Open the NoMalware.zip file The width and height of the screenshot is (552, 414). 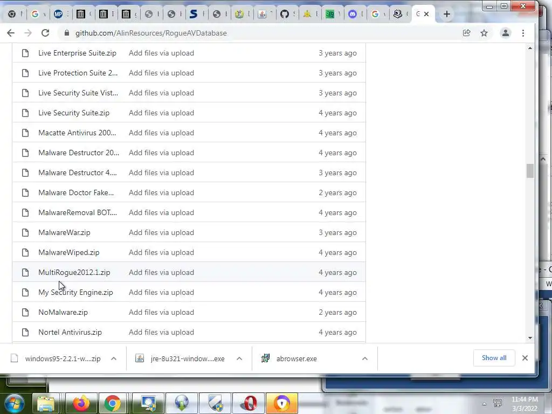(63, 312)
